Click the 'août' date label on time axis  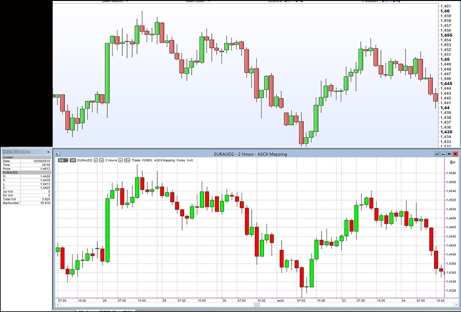[x=281, y=301]
